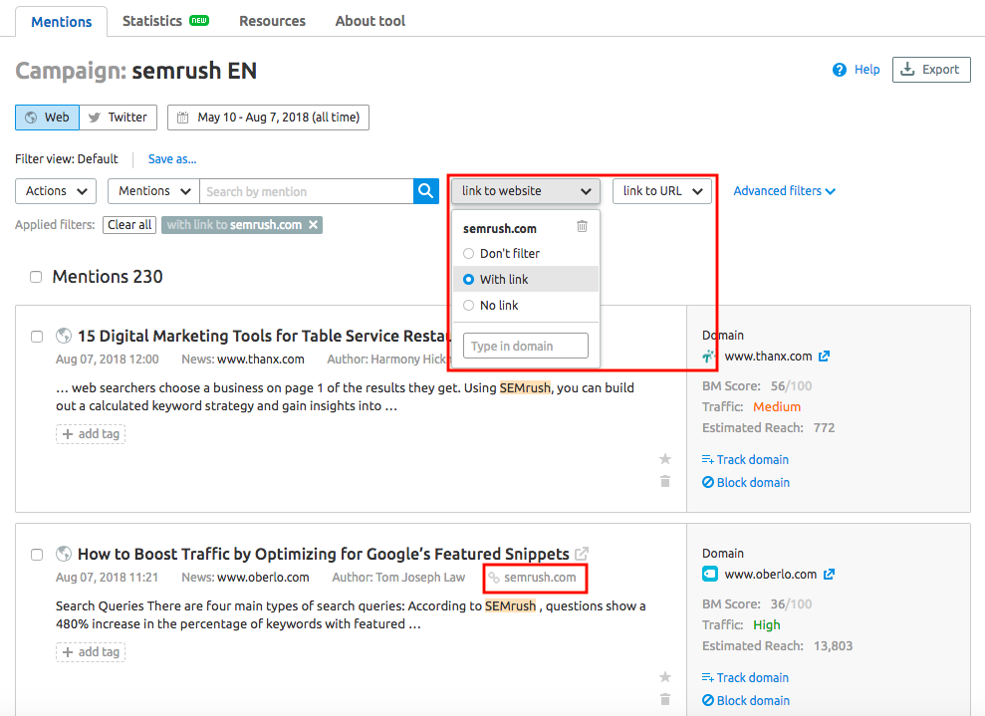Open the Help link
The image size is (985, 716).
click(x=866, y=70)
